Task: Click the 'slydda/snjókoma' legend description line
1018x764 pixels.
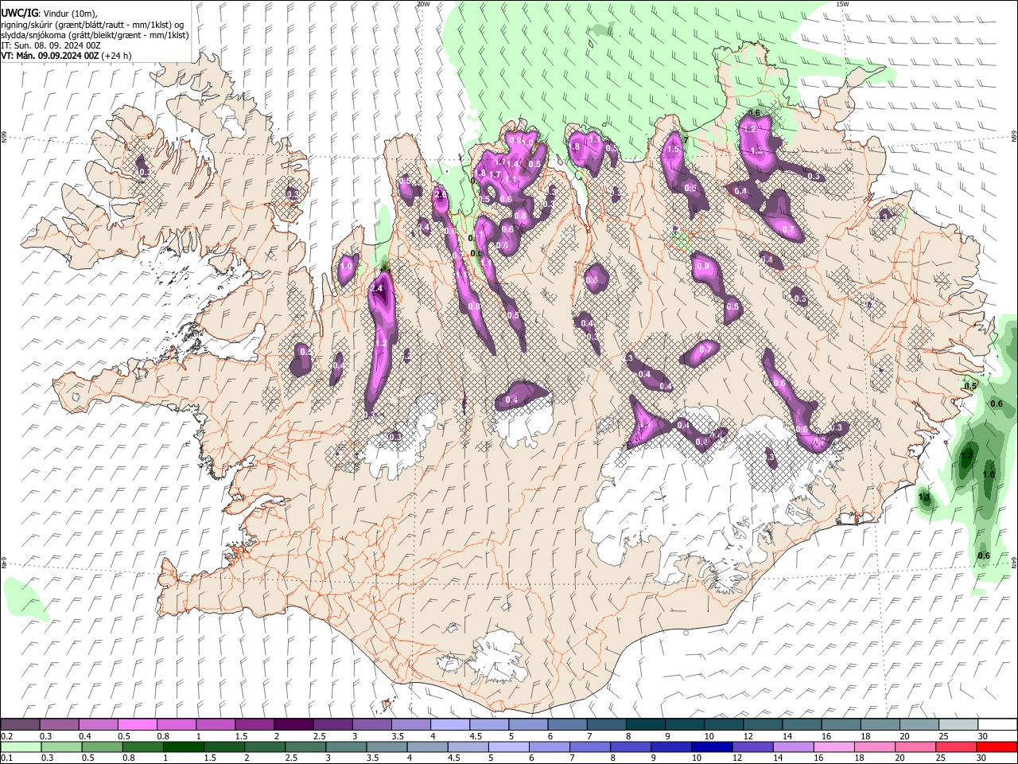Action: click(x=95, y=35)
